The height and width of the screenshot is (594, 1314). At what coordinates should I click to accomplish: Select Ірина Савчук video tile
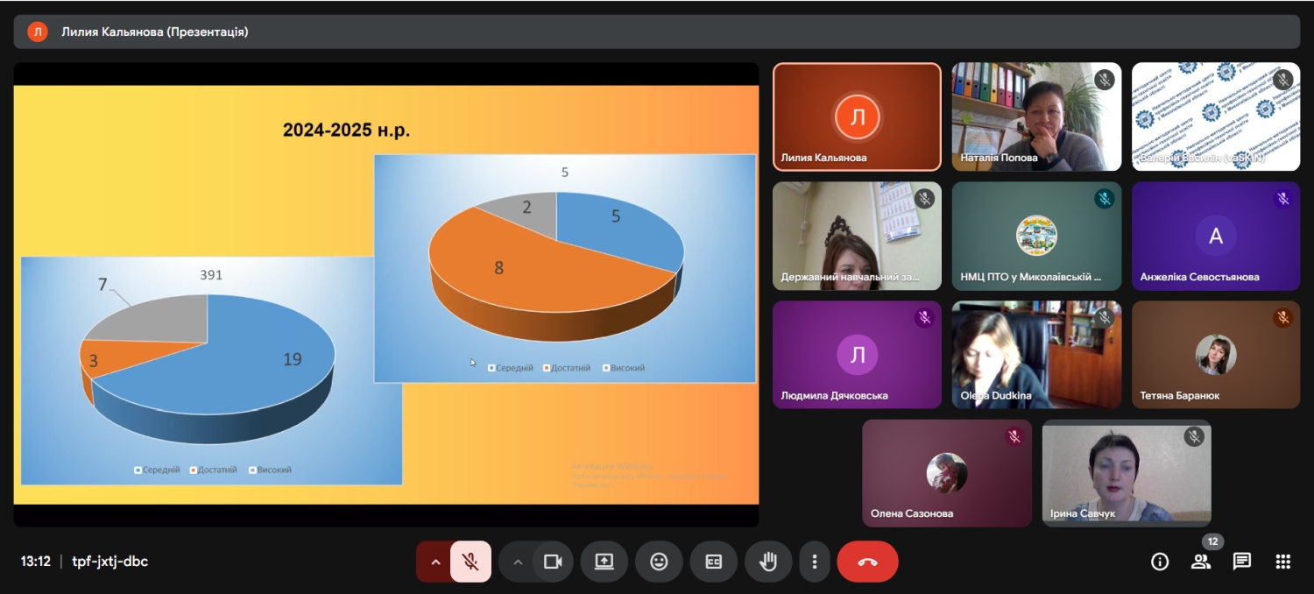pyautogui.click(x=1127, y=473)
